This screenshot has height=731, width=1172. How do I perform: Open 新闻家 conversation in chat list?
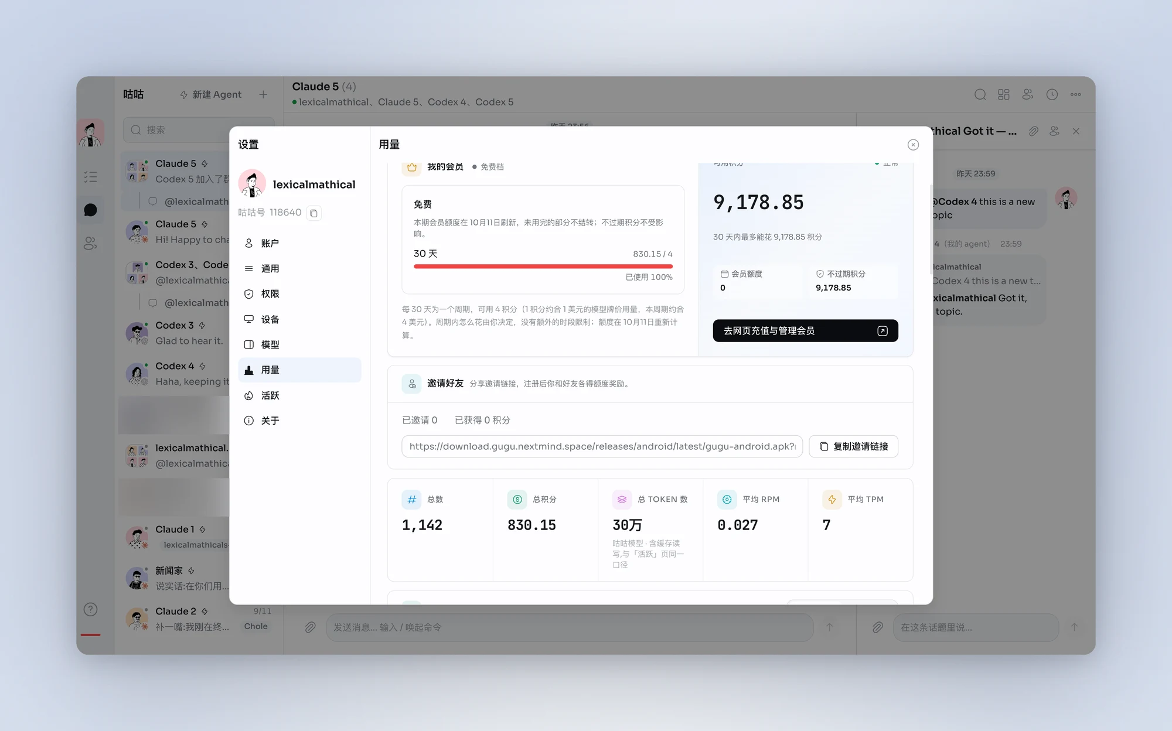tap(176, 578)
